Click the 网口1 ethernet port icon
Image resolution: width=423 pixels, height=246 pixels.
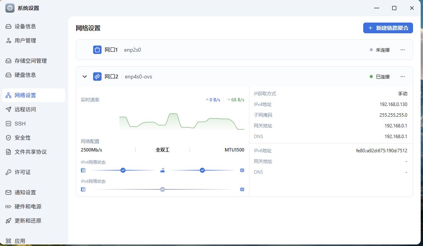point(97,50)
